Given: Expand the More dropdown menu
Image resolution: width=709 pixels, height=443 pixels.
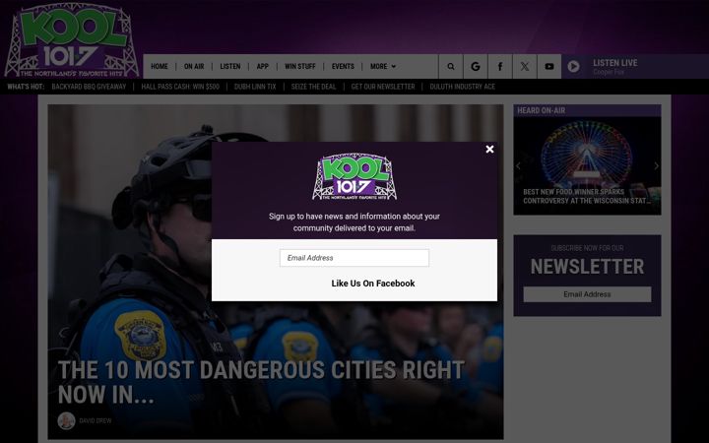Looking at the screenshot, I should click(382, 67).
